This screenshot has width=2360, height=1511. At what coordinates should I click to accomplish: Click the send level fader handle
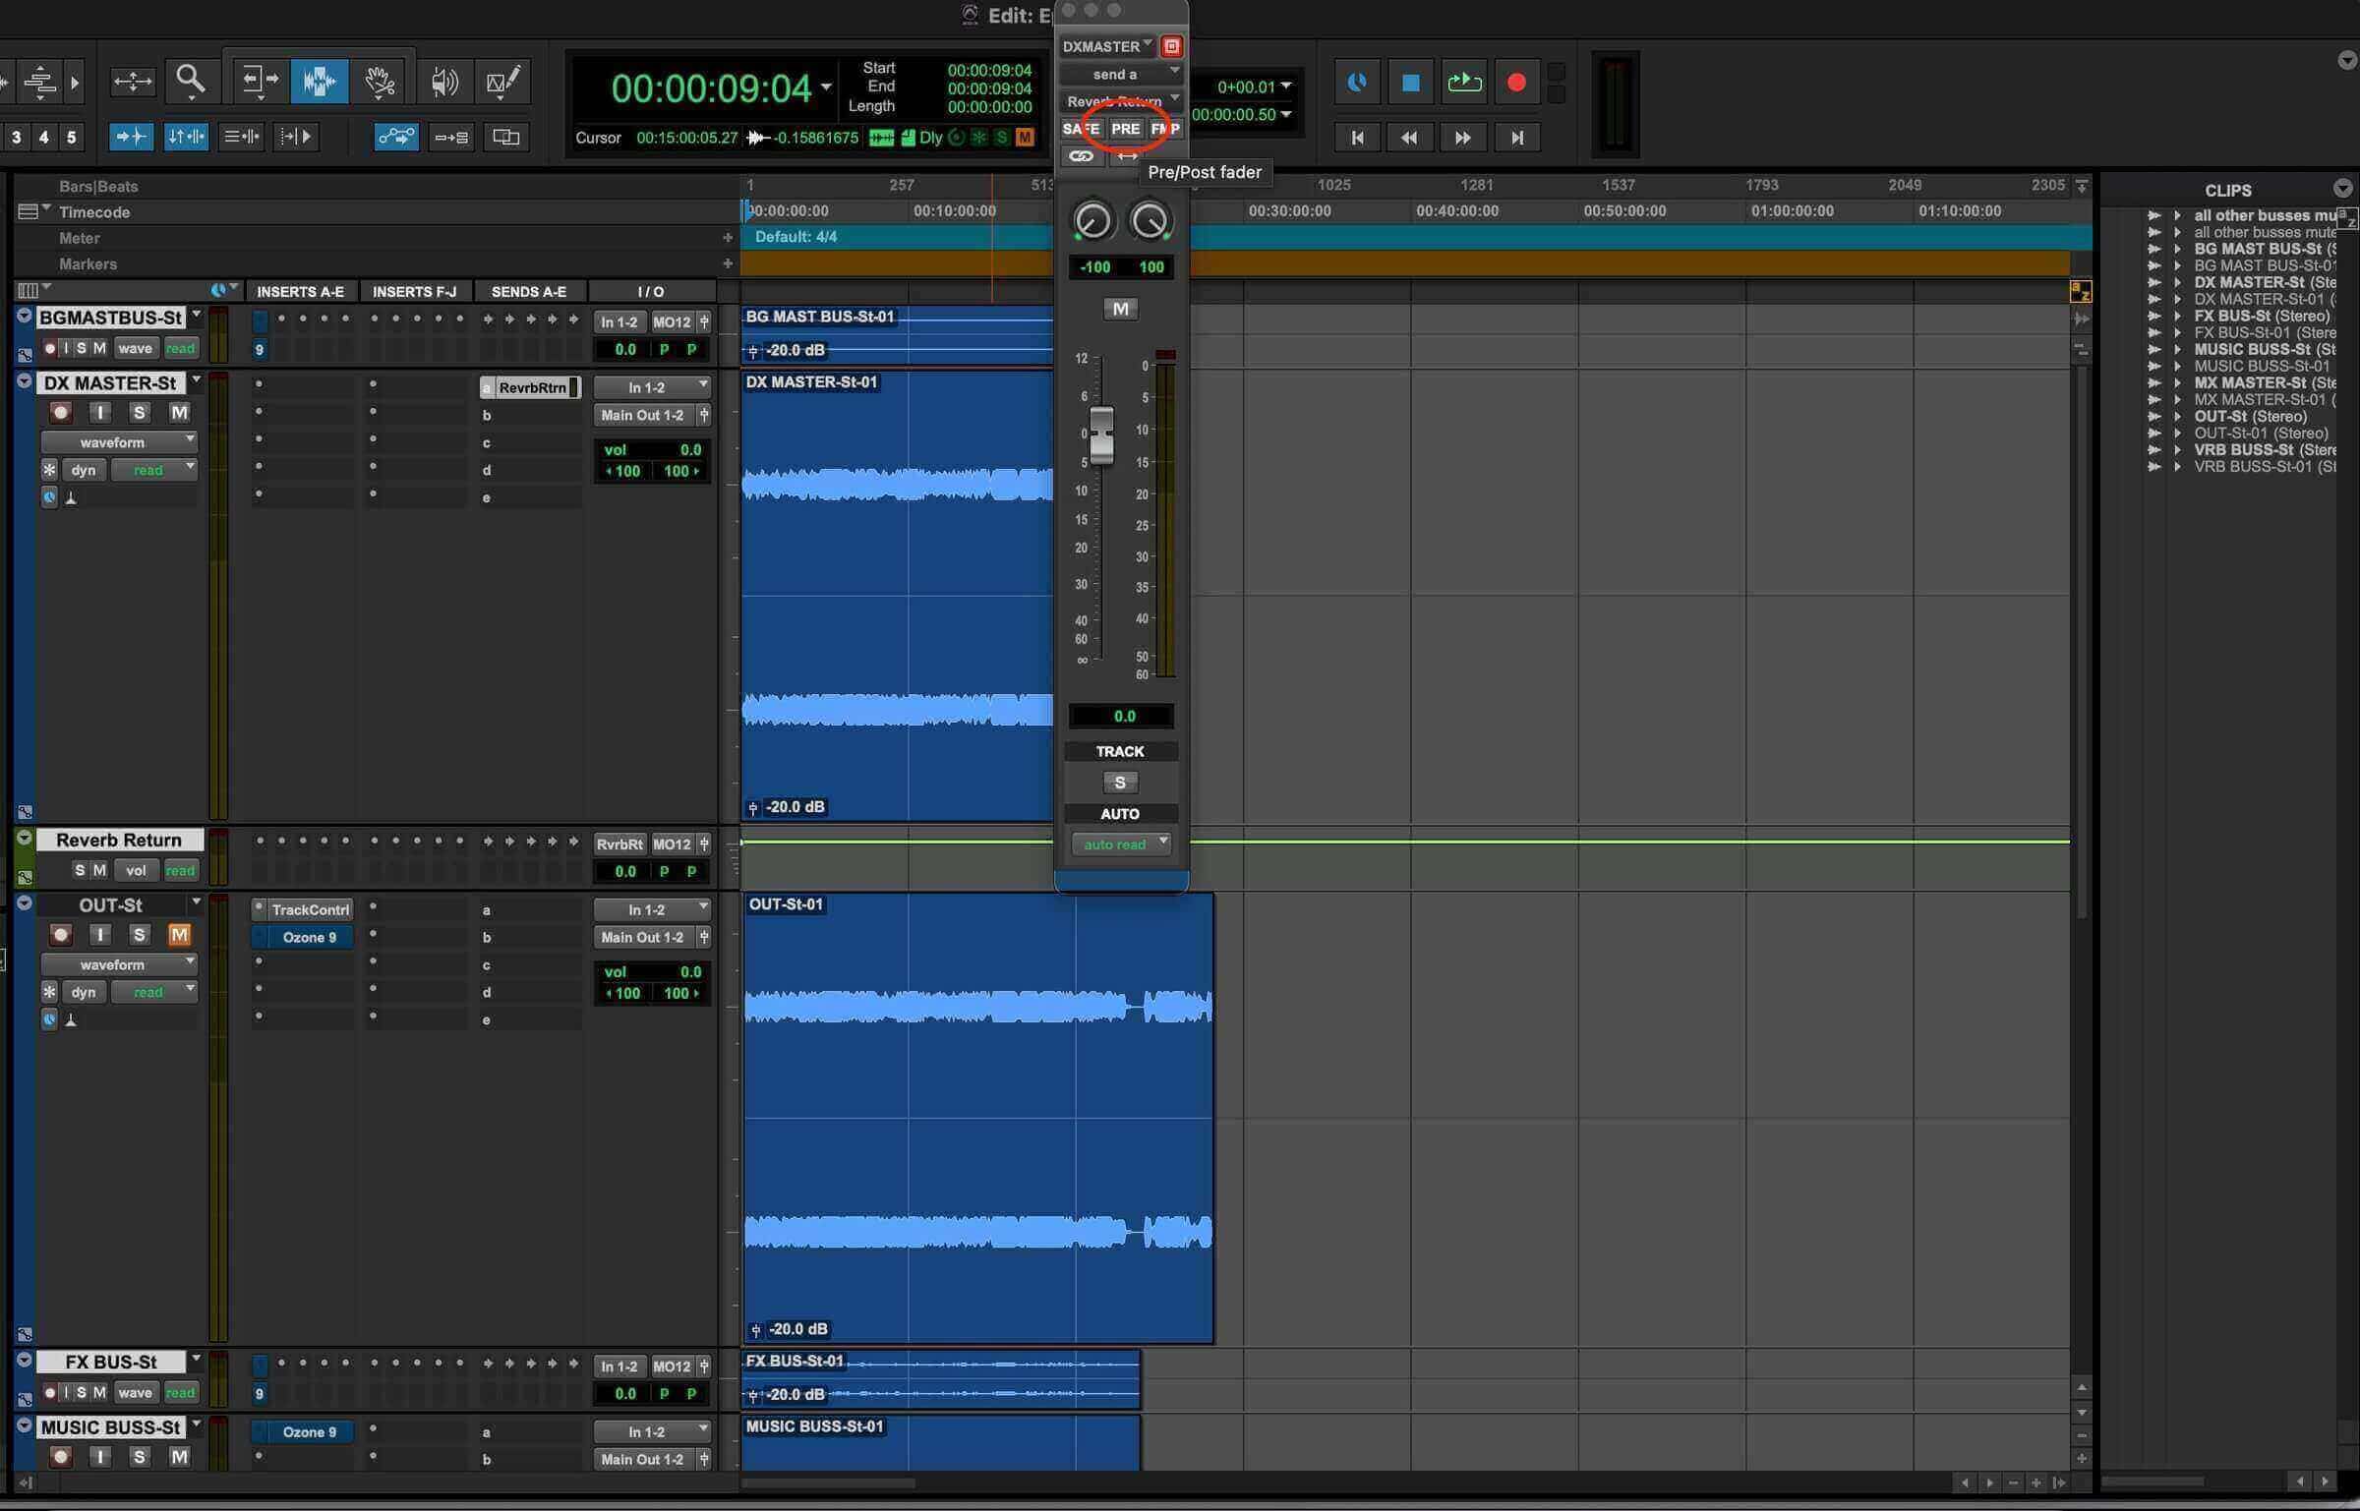(x=1101, y=434)
